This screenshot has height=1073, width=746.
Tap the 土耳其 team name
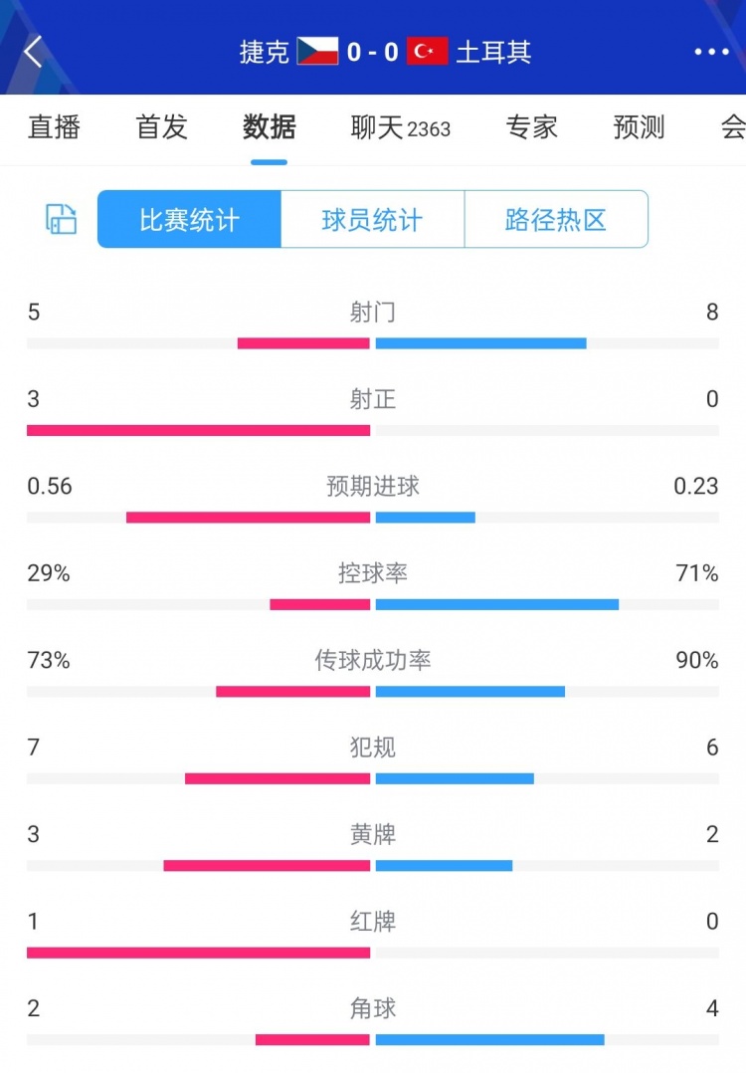point(493,52)
